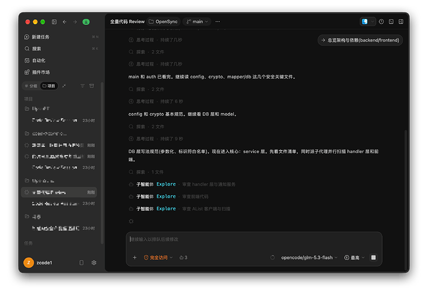428x297 pixels.
Task: Open the phone device icon near zcode1
Action: pyautogui.click(x=81, y=263)
